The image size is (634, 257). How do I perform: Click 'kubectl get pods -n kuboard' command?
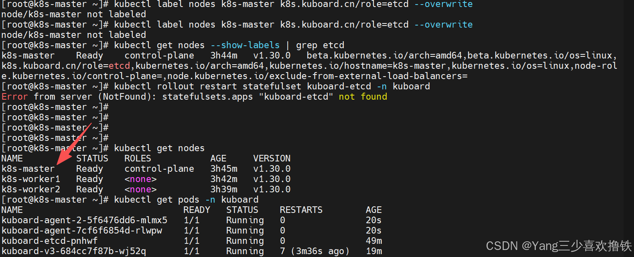[186, 200]
